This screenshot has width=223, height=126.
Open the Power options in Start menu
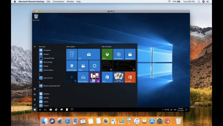[x=35, y=105]
